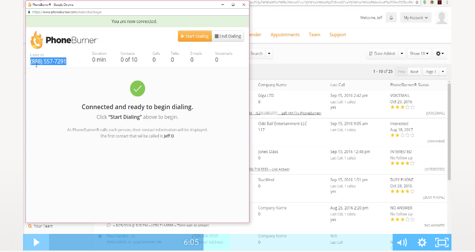
Task: Click the VOICEMAIL status text for Giga LTD
Action: pos(400,95)
